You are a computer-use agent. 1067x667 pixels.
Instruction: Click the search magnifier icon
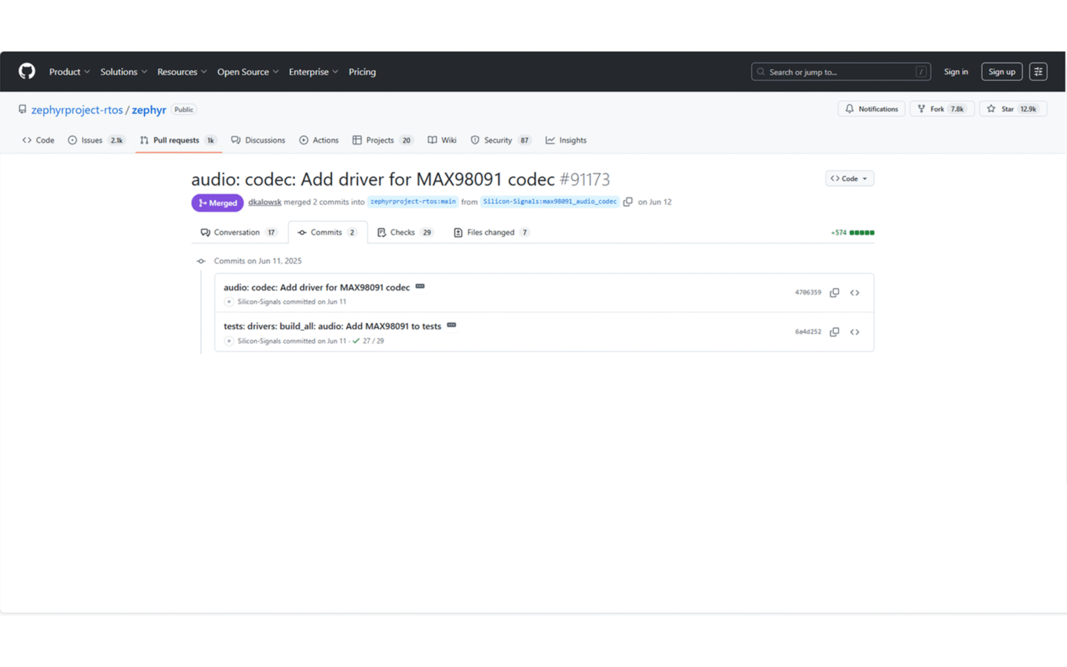click(761, 72)
